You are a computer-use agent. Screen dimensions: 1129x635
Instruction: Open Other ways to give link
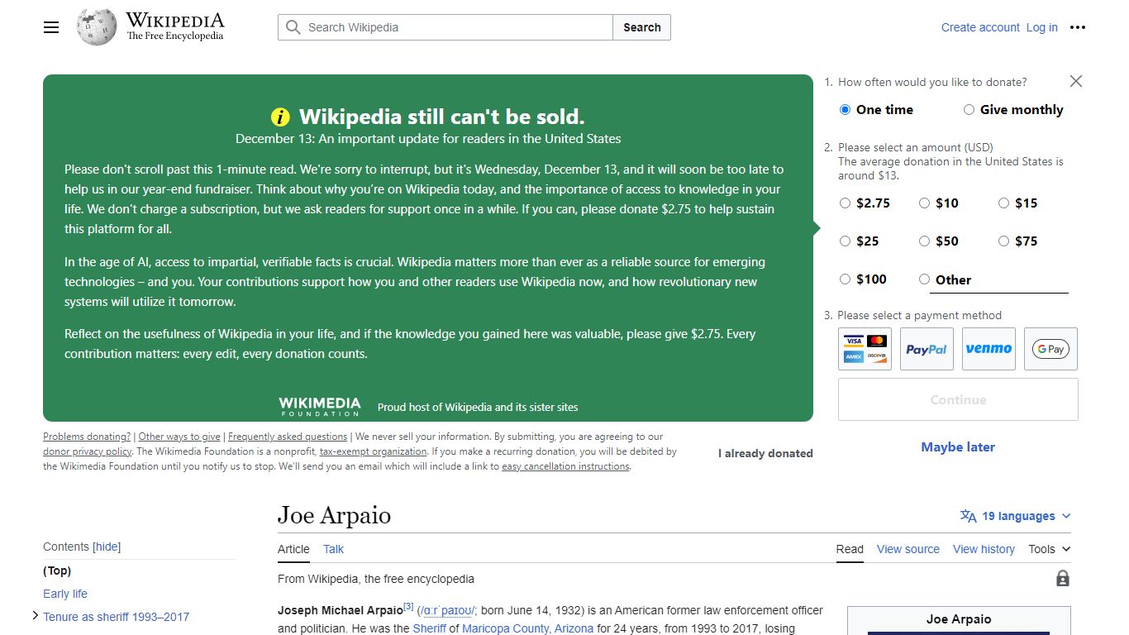[179, 437]
